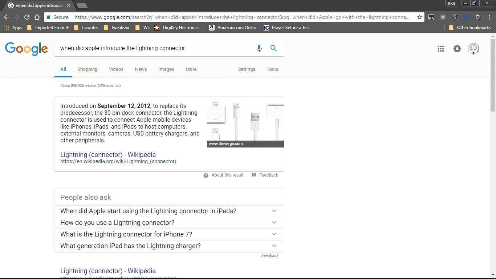Screen dimensions: 496x279
Task: Select the All results tab
Action: point(63,69)
